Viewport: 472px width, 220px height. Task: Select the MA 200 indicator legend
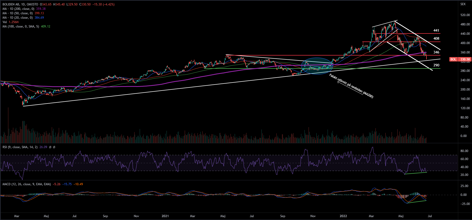18,9
